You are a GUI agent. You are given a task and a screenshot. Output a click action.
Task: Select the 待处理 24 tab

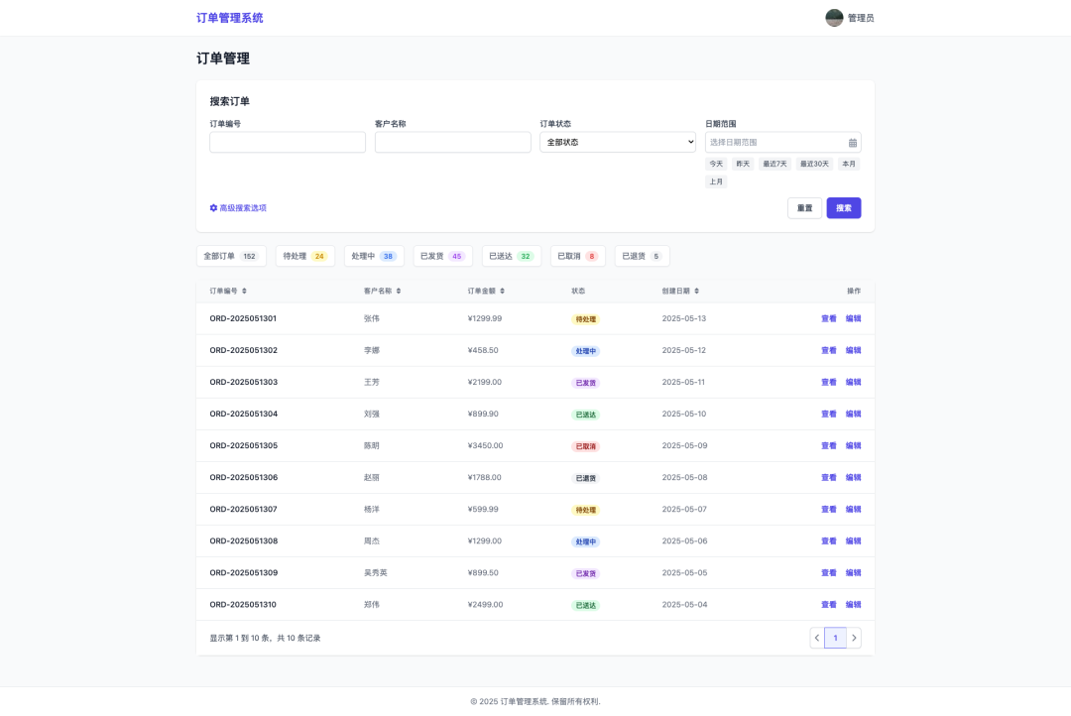click(305, 256)
